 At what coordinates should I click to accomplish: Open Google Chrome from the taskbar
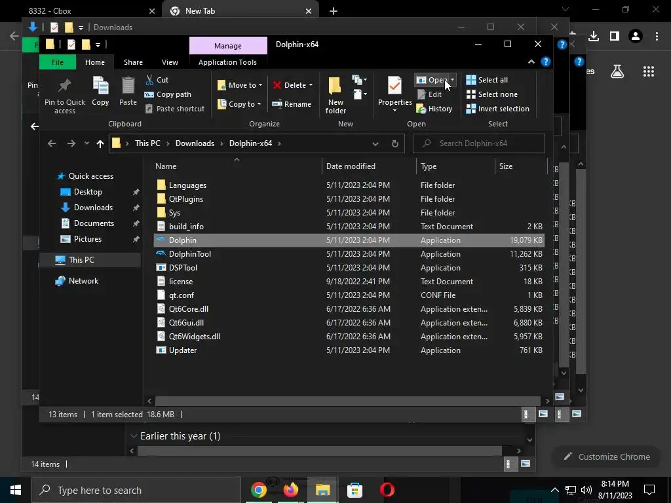click(x=258, y=490)
